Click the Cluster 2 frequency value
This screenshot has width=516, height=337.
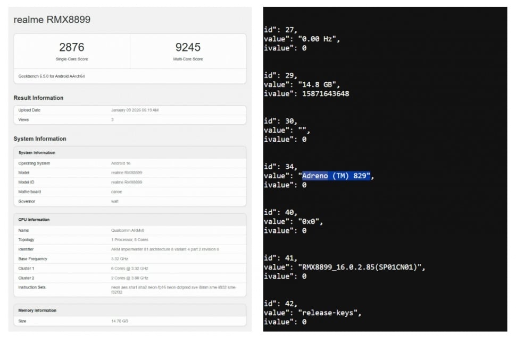point(130,278)
